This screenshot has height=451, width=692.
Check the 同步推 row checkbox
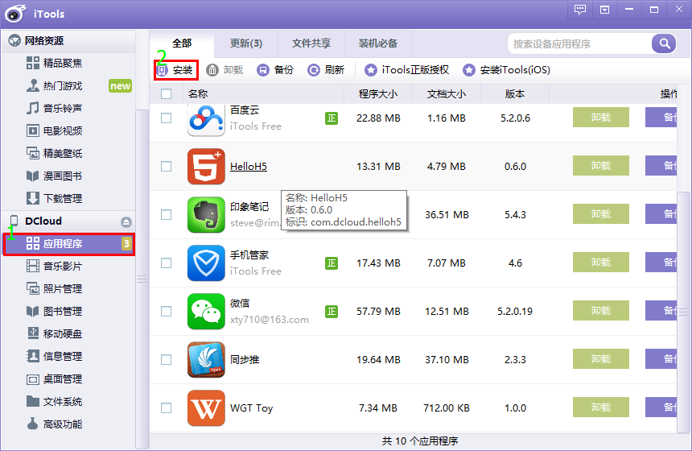click(x=167, y=359)
